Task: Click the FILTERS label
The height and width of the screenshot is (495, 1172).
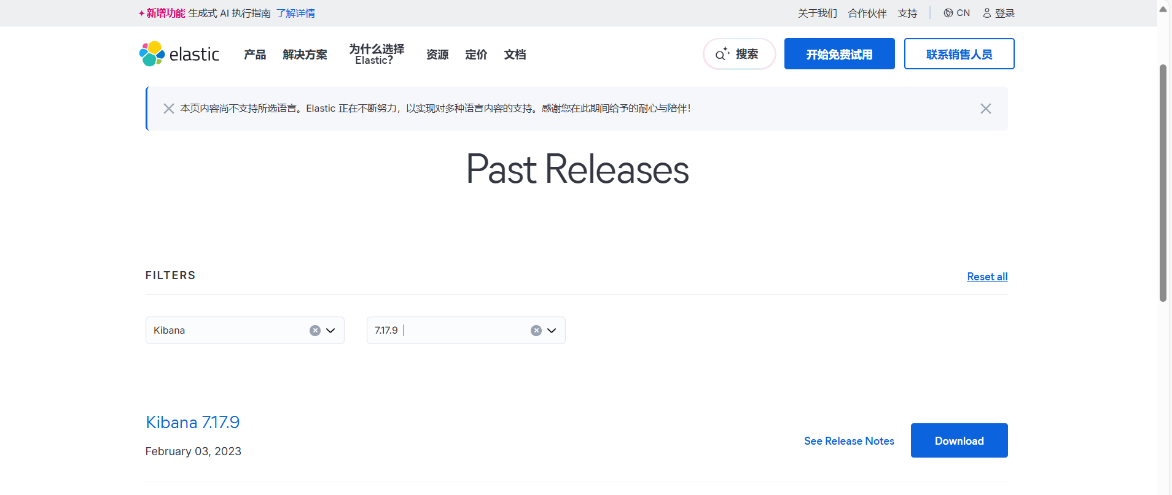Action: (170, 275)
